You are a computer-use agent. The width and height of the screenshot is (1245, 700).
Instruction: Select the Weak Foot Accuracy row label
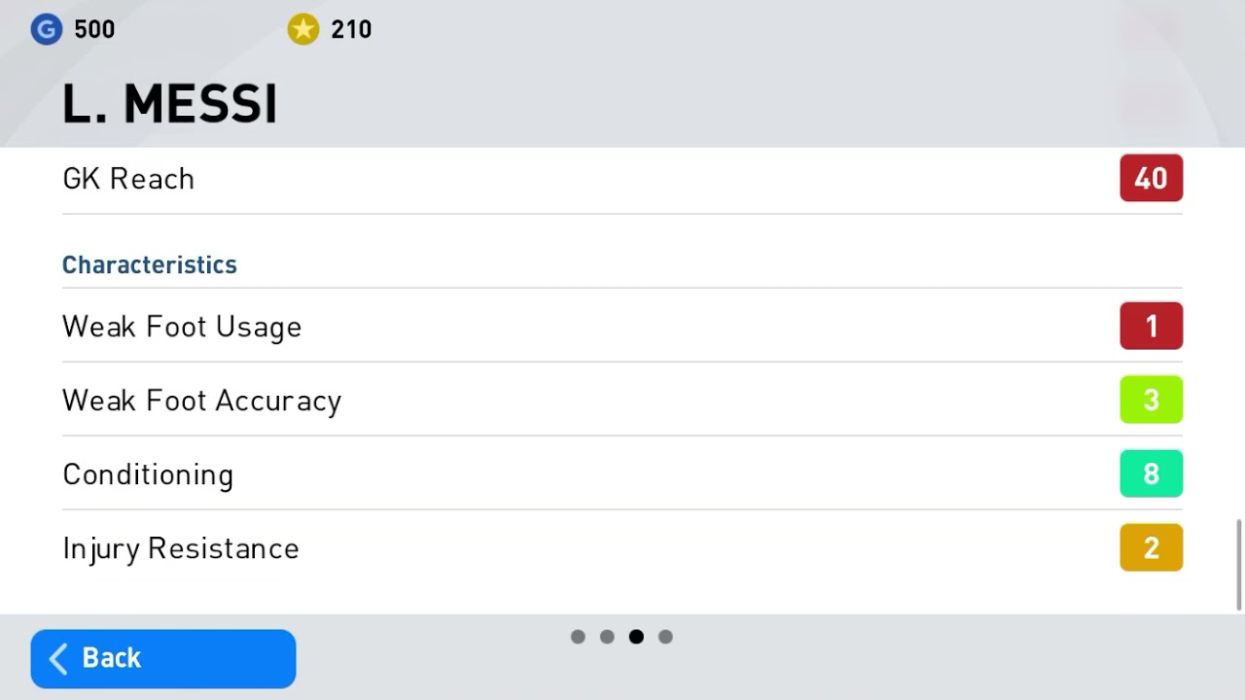coord(201,401)
